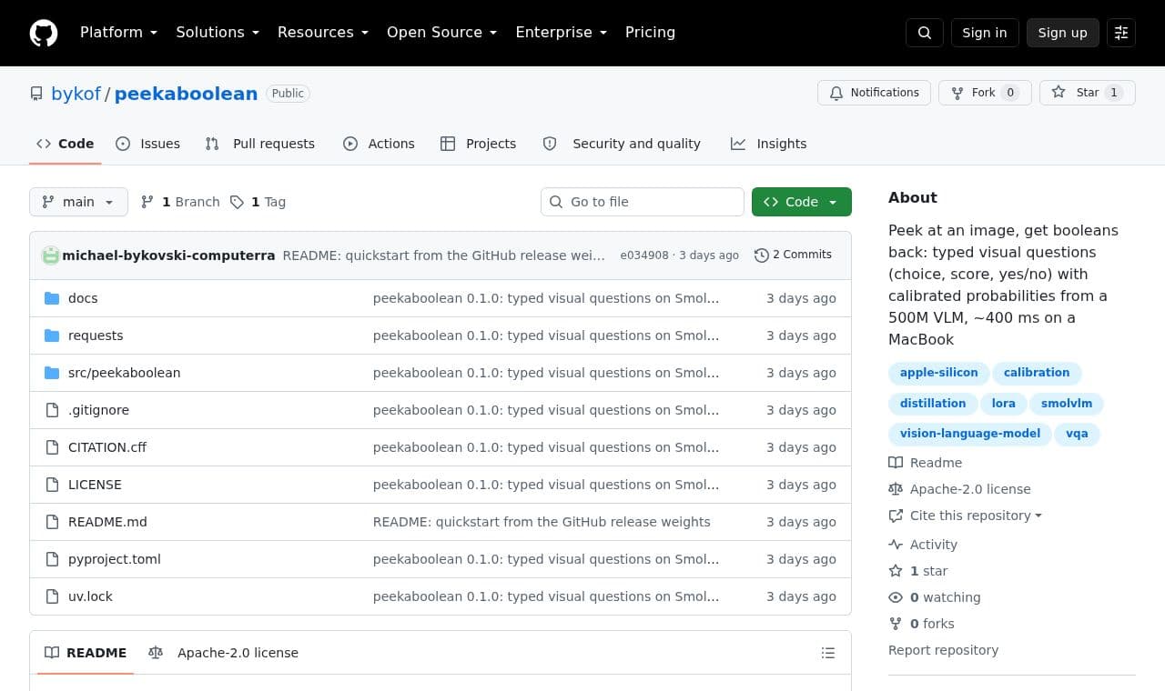Expand the Enterprise menu
This screenshot has width=1165, height=691.
point(562,32)
